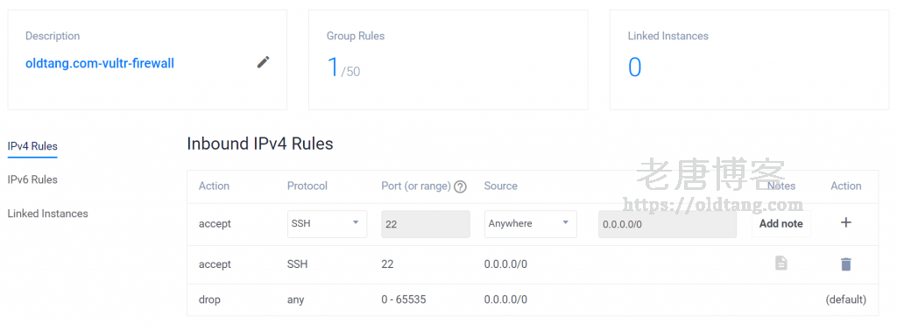
Task: Click the Group Rules count 1/50
Action: click(x=343, y=67)
